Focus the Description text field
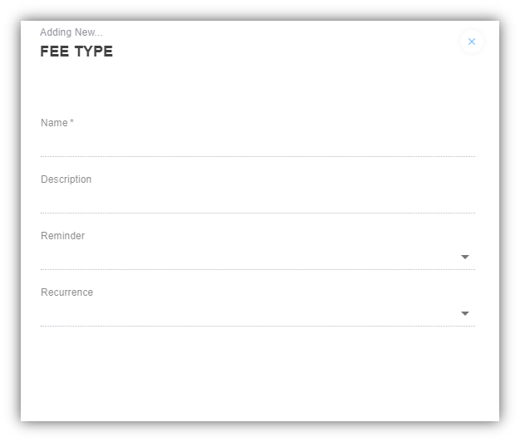This screenshot has height=442, width=520. pos(258,201)
